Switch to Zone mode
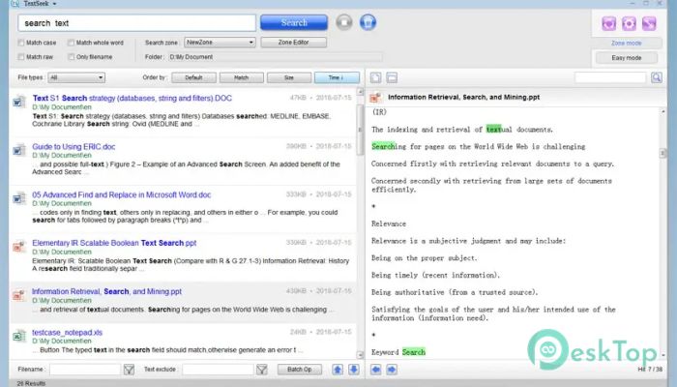Screen dimensions: 677x387 tap(627, 44)
